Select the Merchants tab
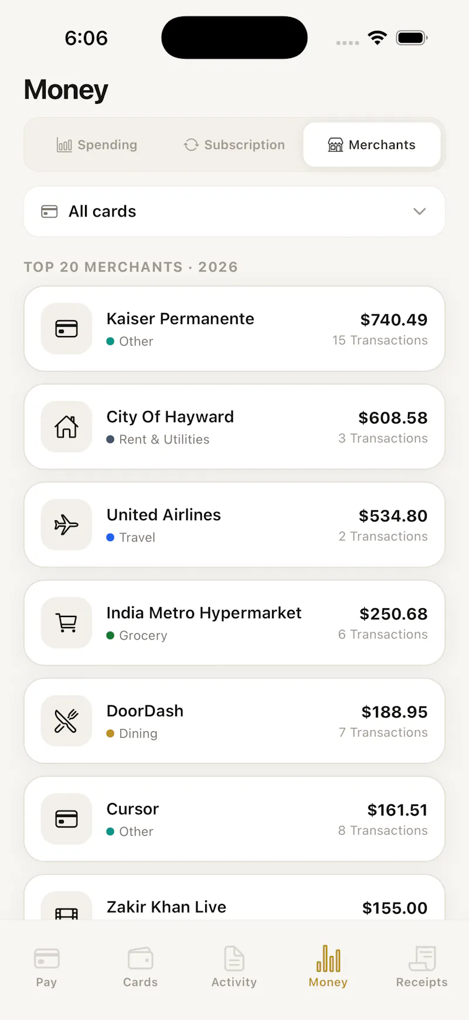 pyautogui.click(x=372, y=145)
